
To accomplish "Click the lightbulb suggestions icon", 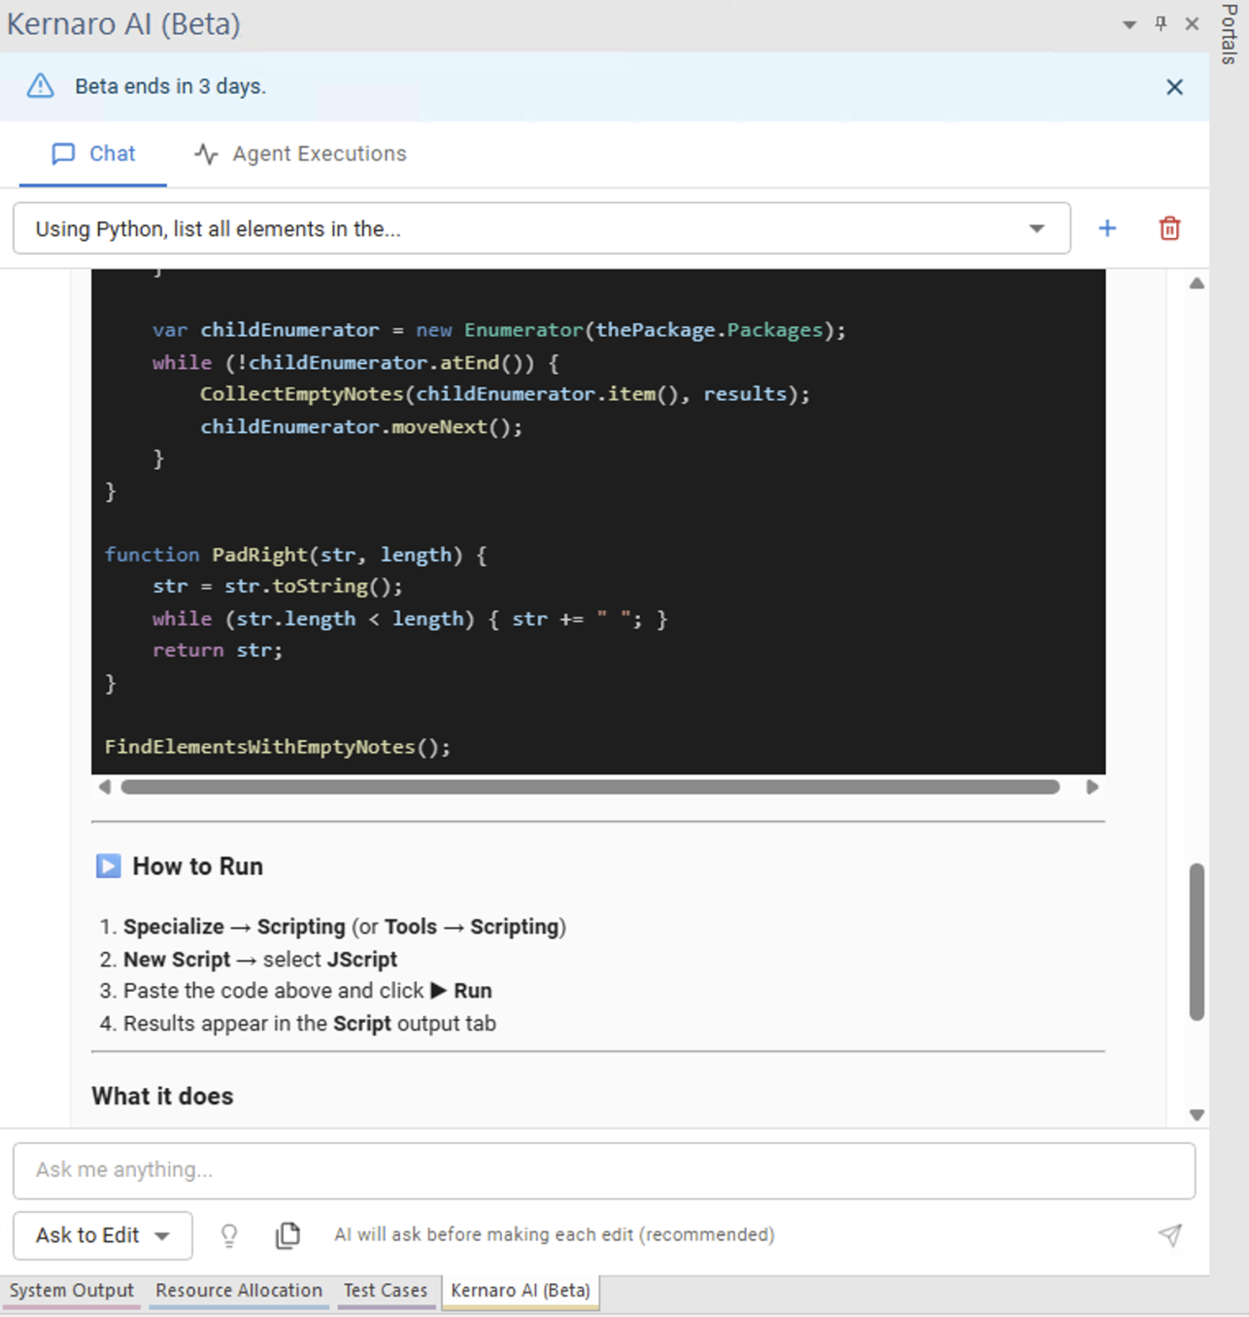I will [x=229, y=1235].
